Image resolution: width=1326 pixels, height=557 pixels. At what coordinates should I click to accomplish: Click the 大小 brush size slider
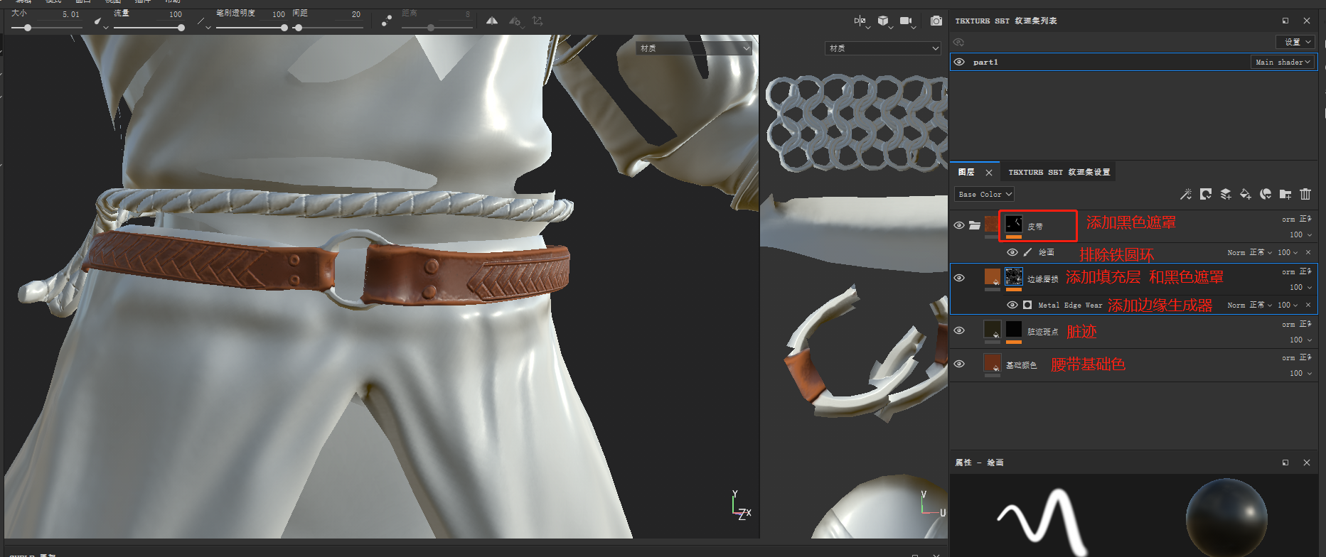(x=48, y=28)
